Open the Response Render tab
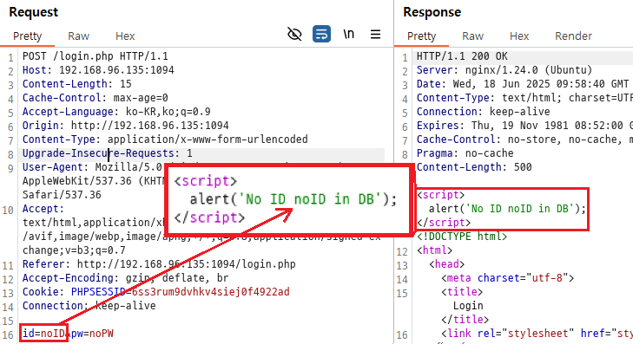633x344 pixels. [573, 36]
